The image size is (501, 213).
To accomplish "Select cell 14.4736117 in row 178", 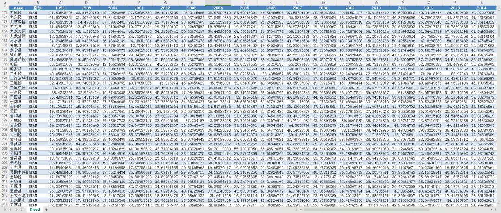I will [86, 22].
